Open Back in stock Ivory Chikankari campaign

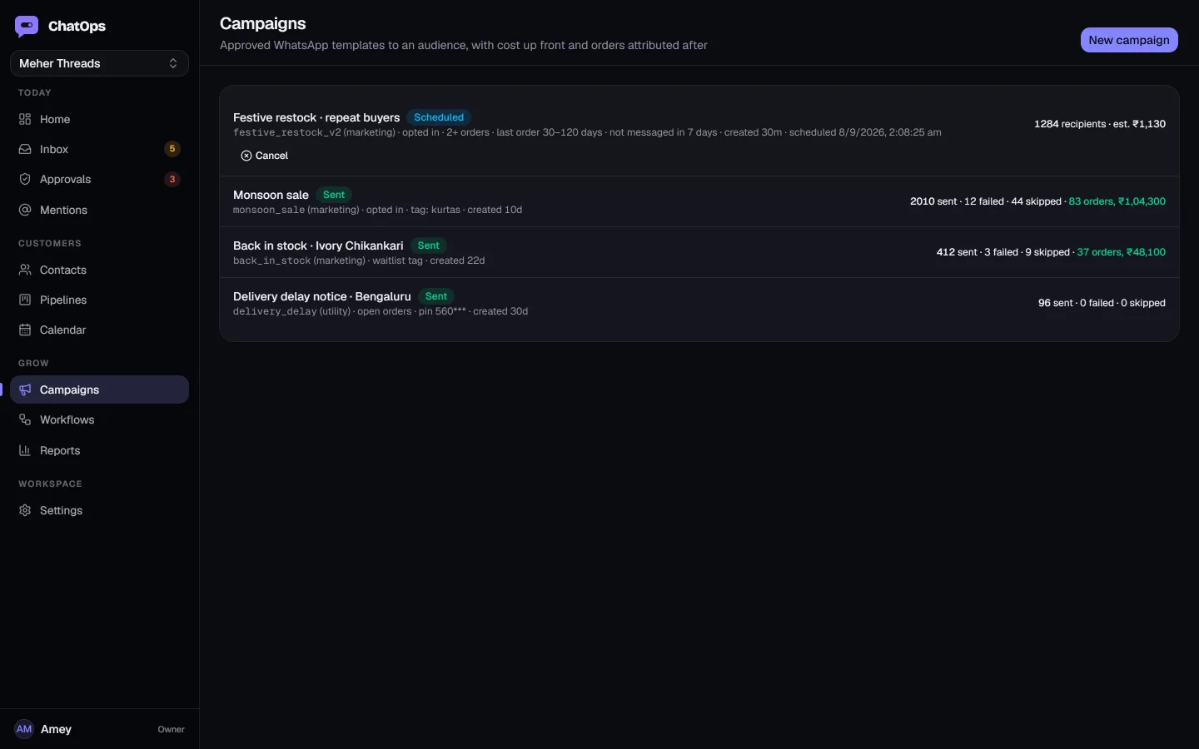coord(318,246)
